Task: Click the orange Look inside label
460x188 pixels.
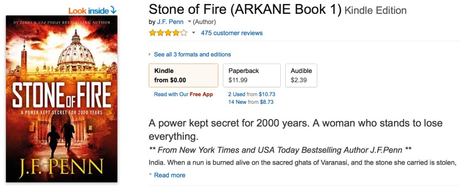Action: 88,10
